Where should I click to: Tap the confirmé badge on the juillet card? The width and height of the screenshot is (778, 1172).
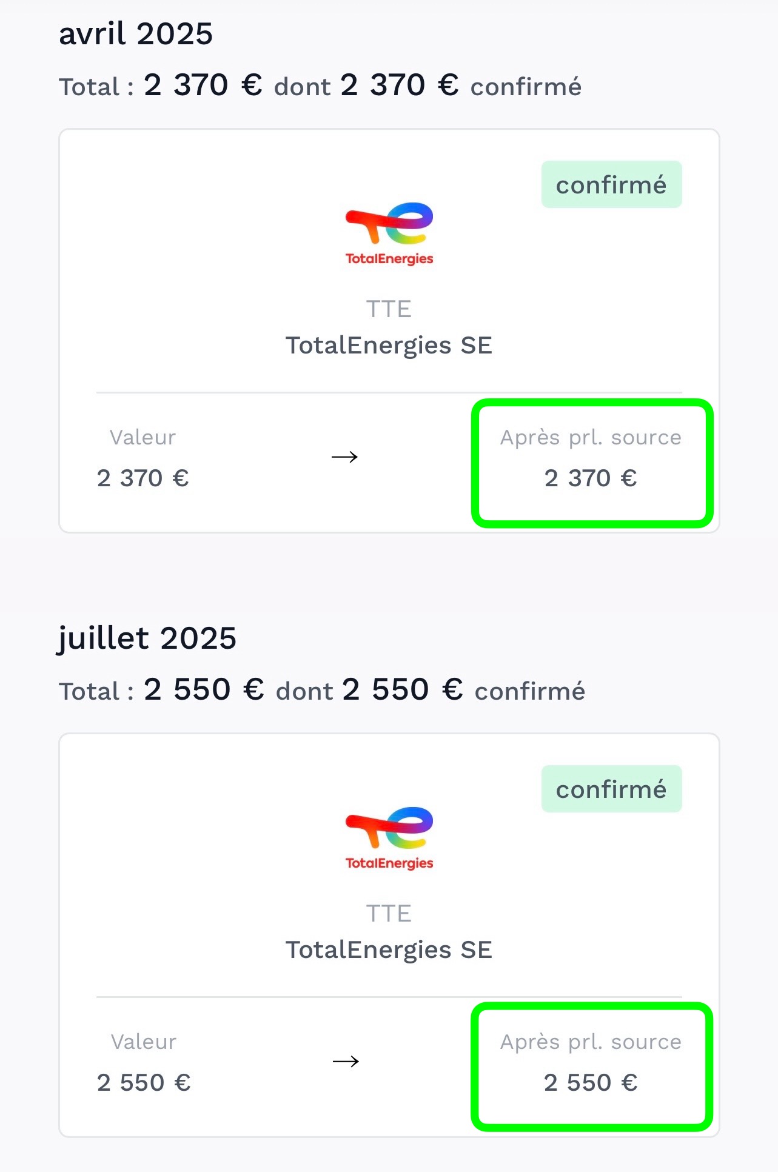[611, 789]
